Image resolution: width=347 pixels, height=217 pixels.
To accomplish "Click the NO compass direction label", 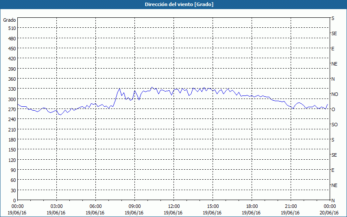I will click(334, 94).
